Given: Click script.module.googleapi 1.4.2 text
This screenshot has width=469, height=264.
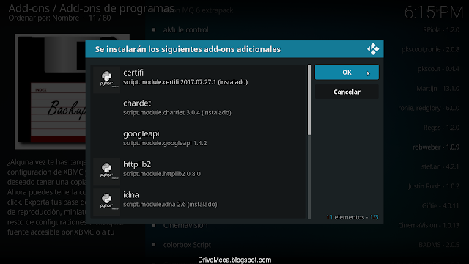Looking at the screenshot, I should tap(165, 143).
